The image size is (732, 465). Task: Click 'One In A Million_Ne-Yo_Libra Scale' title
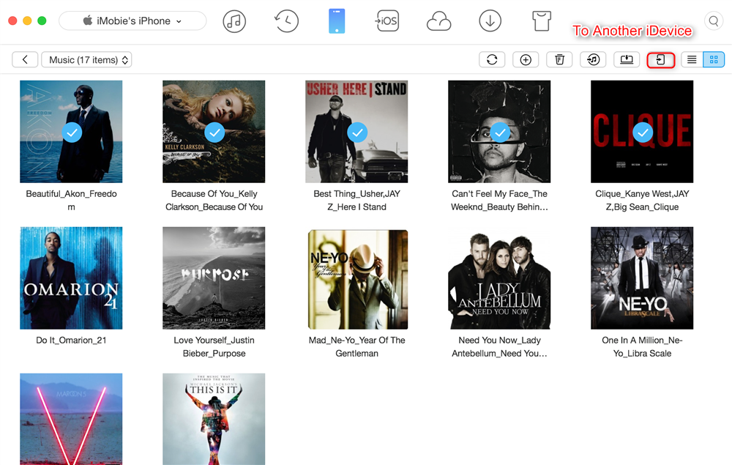642,347
